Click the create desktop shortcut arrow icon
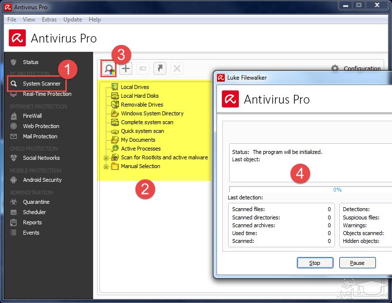Viewport: 392px width, 303px height. 160,68
